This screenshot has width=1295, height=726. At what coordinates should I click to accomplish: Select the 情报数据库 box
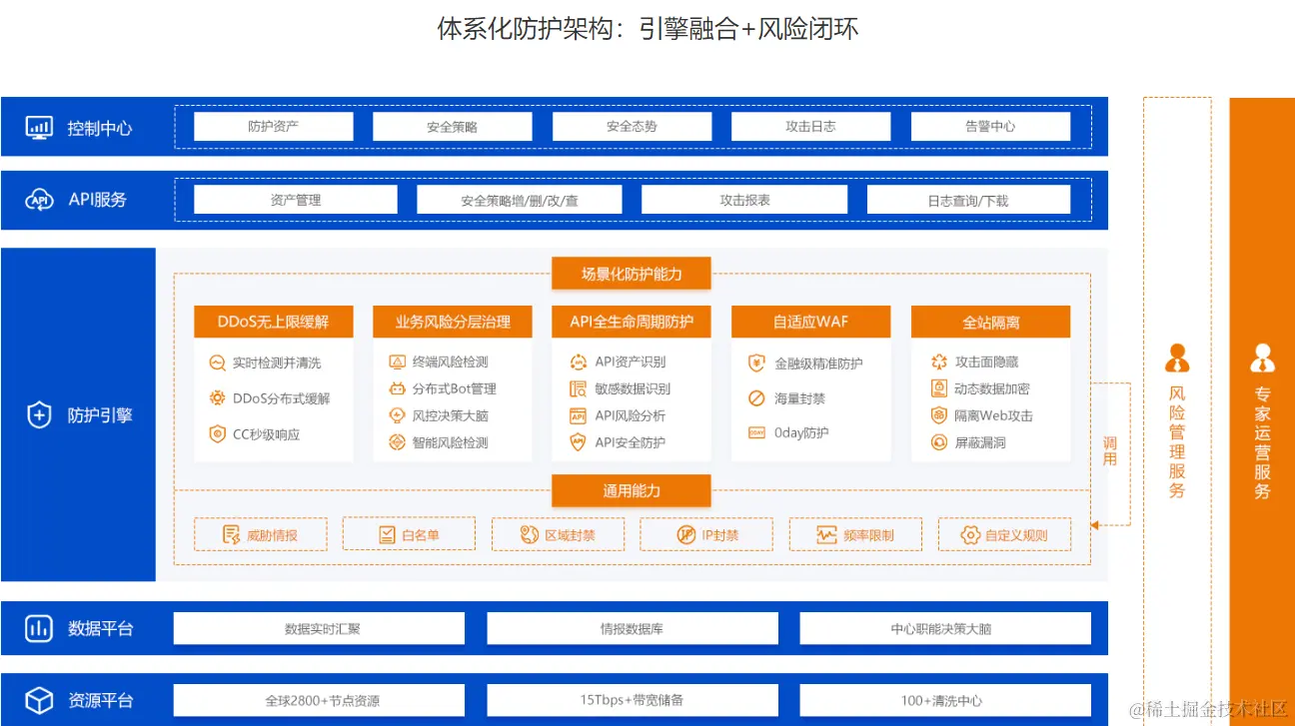tap(632, 628)
